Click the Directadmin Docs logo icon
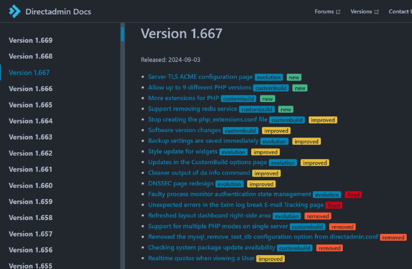The height and width of the screenshot is (269, 412). pyautogui.click(x=14, y=11)
